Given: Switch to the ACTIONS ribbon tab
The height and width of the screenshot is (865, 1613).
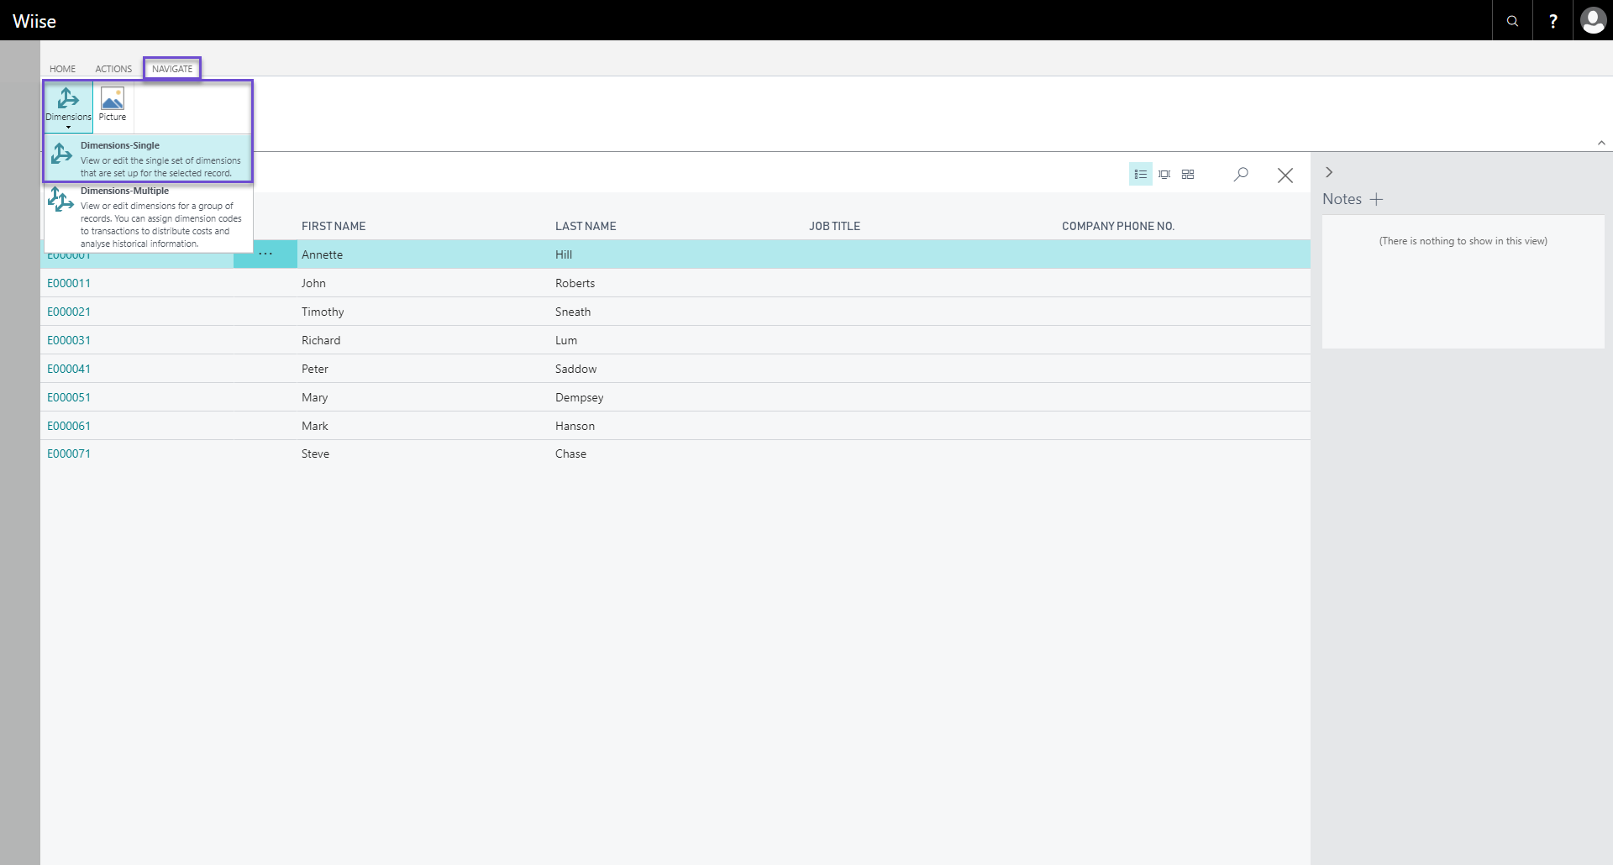Looking at the screenshot, I should click(113, 69).
